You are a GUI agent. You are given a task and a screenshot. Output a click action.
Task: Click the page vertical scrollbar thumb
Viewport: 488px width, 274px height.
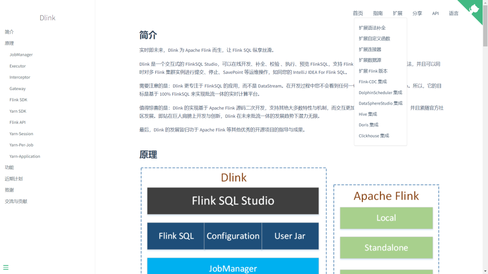coord(485,25)
